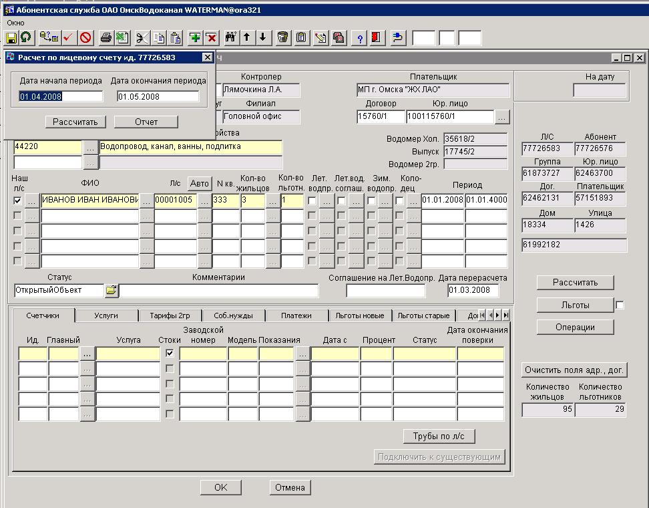Switch to the Услуги tab

(x=106, y=315)
